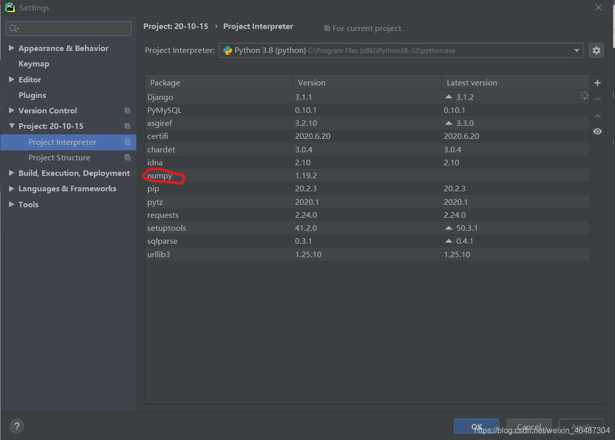The image size is (615, 440).
Task: Select the setuptools package row
Action: 367,228
